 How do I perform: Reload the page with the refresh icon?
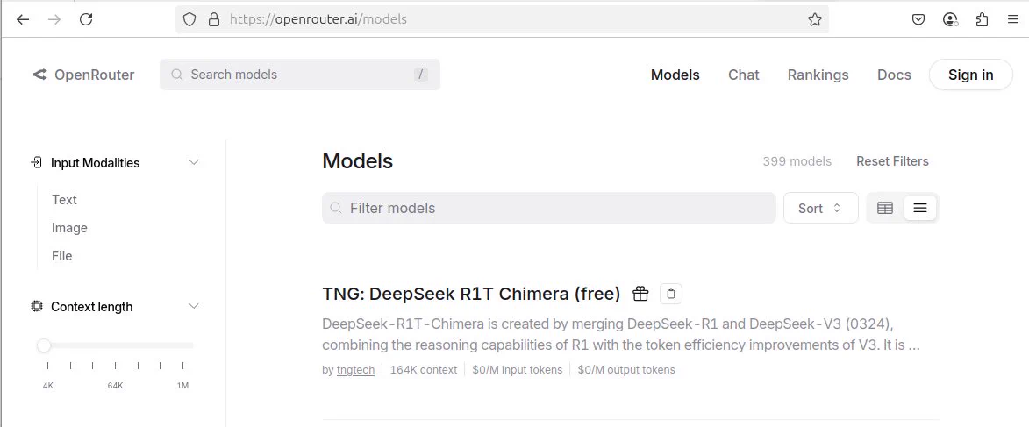click(x=86, y=19)
